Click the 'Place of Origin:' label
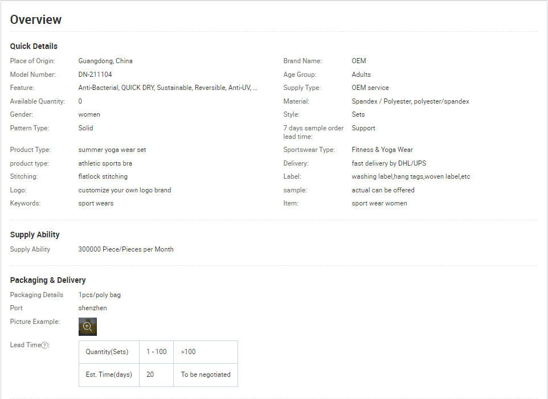 point(32,61)
